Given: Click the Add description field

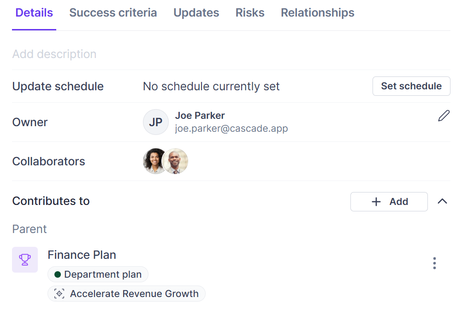Looking at the screenshot, I should pos(54,54).
